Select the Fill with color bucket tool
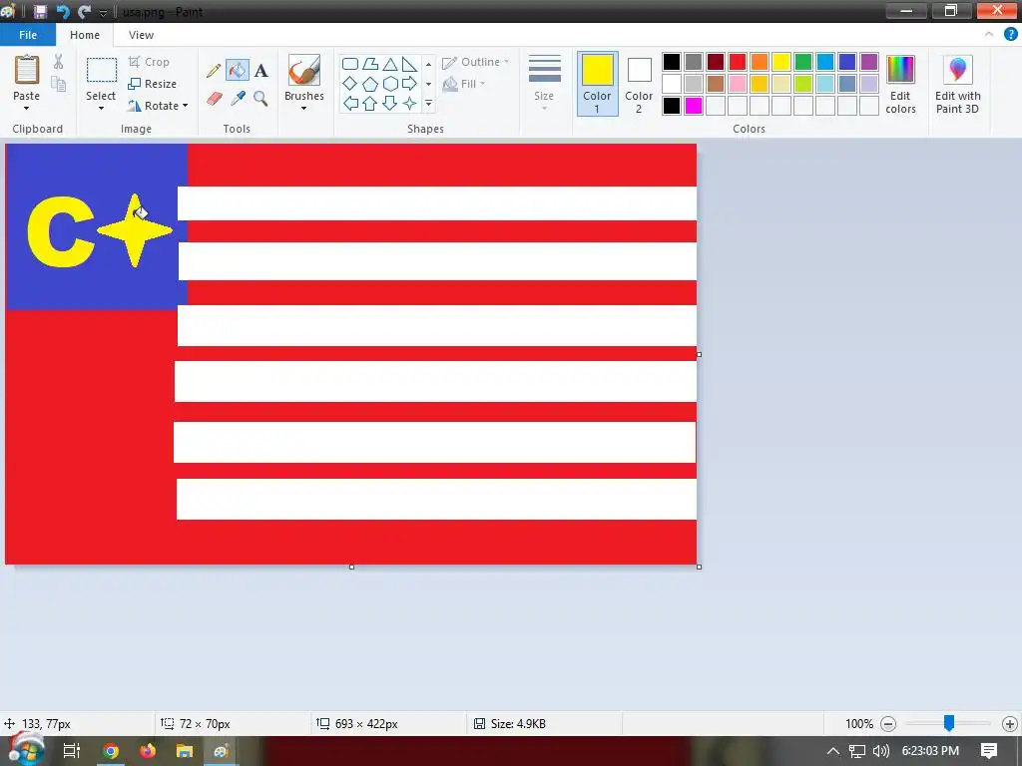Screen dimensions: 1022x766 click(238, 71)
